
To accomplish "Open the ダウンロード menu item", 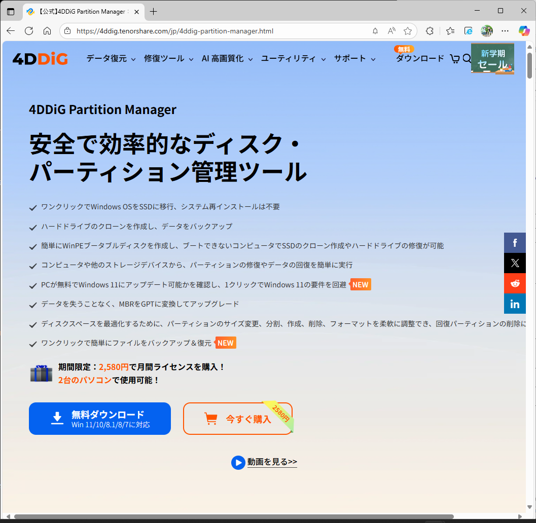I will tap(420, 59).
